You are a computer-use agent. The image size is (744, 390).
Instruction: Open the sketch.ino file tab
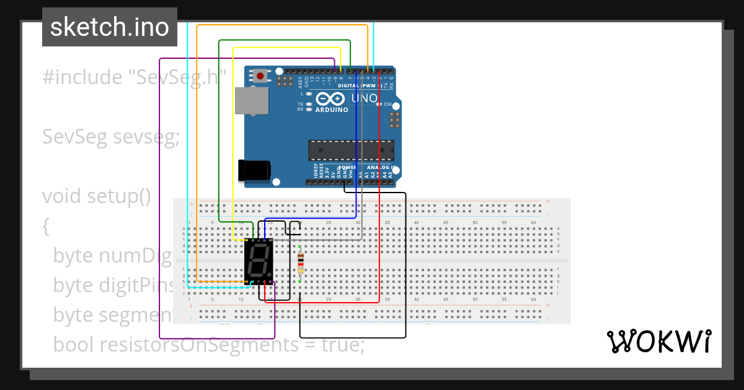click(x=110, y=27)
